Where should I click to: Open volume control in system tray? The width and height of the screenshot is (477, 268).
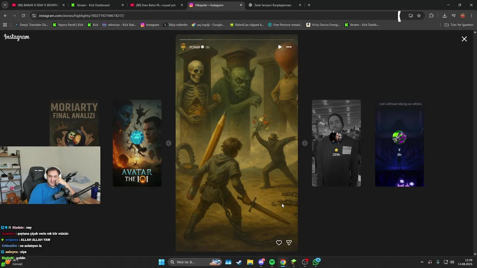pyautogui.click(x=452, y=262)
